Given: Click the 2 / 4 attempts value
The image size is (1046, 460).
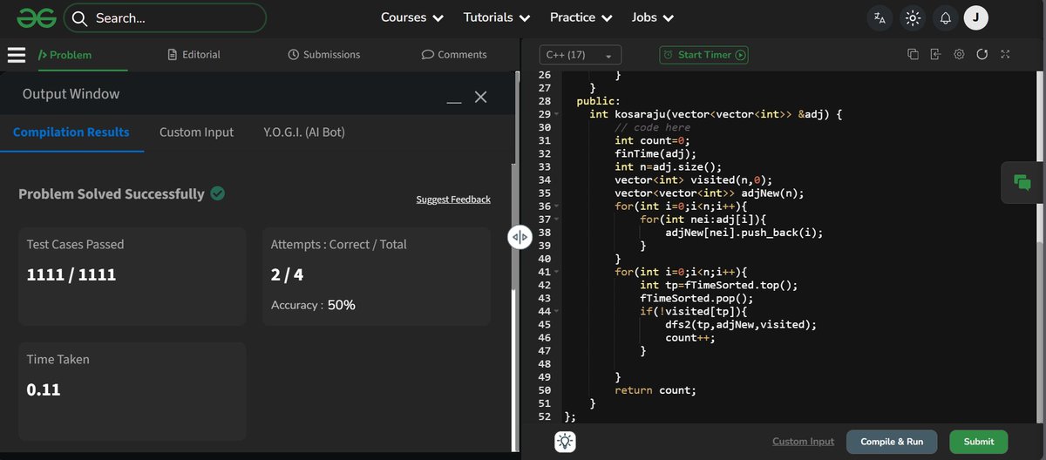Looking at the screenshot, I should coord(288,275).
